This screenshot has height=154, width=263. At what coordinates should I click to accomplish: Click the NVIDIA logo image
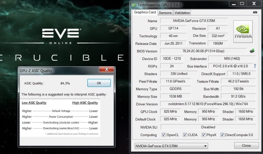(x=243, y=32)
